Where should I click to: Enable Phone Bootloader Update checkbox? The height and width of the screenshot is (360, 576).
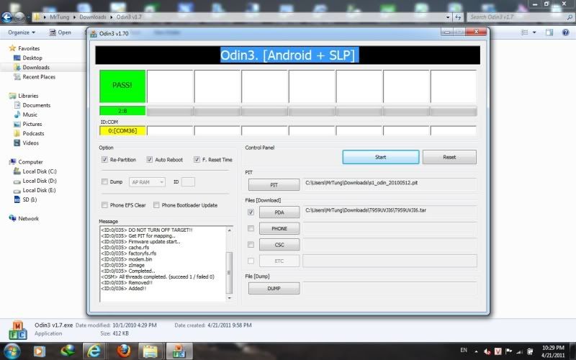point(156,205)
